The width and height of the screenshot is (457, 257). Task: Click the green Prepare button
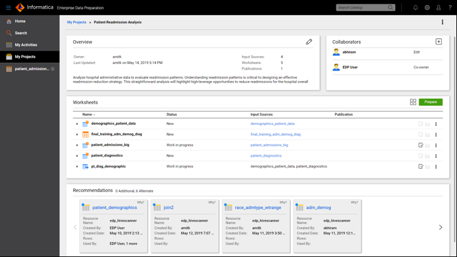pyautogui.click(x=430, y=102)
